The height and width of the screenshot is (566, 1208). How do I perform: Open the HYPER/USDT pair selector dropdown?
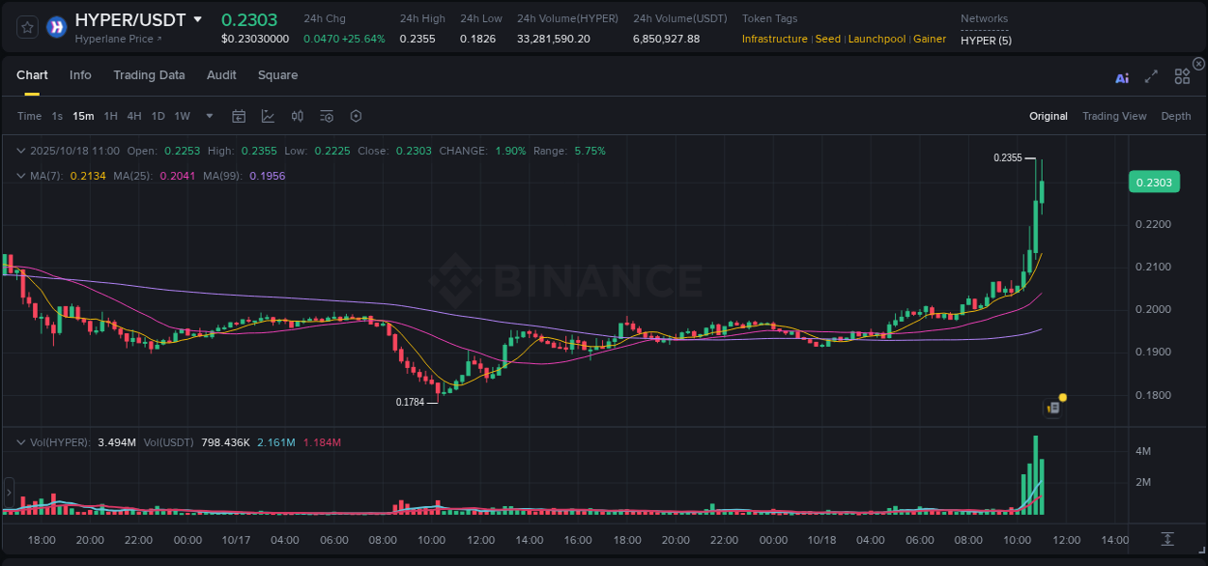coord(199,19)
